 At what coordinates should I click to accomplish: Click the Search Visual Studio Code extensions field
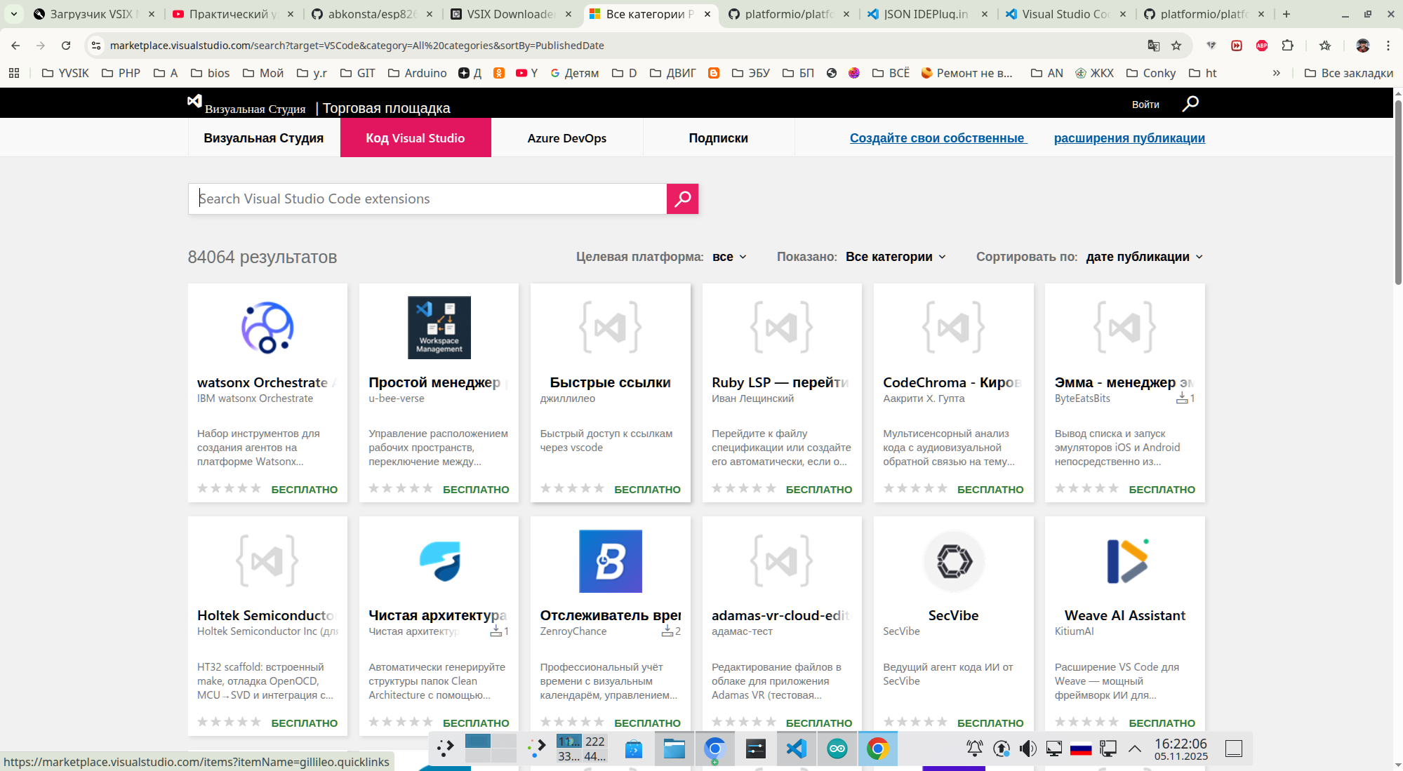tap(427, 199)
